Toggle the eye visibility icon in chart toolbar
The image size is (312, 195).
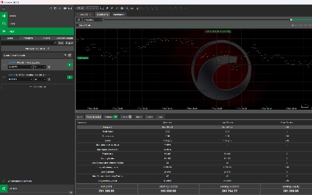(x=132, y=8)
